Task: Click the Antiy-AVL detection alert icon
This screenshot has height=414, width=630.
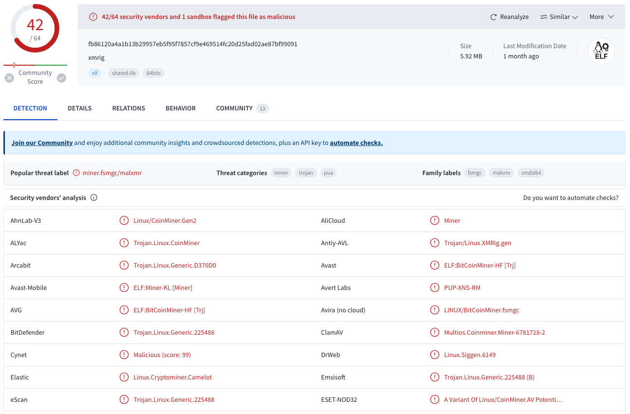Action: tap(435, 243)
